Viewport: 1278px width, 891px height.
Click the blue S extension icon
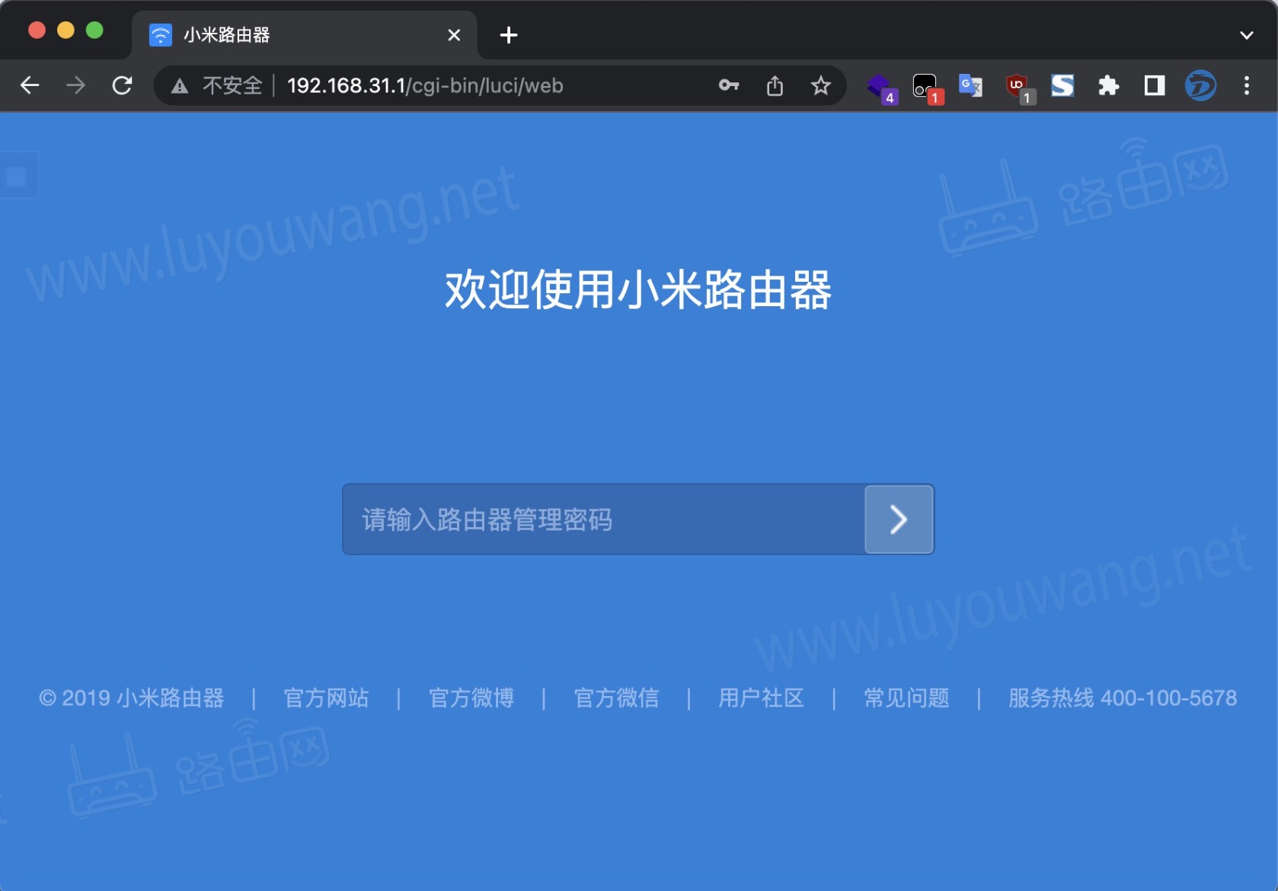pos(1062,86)
